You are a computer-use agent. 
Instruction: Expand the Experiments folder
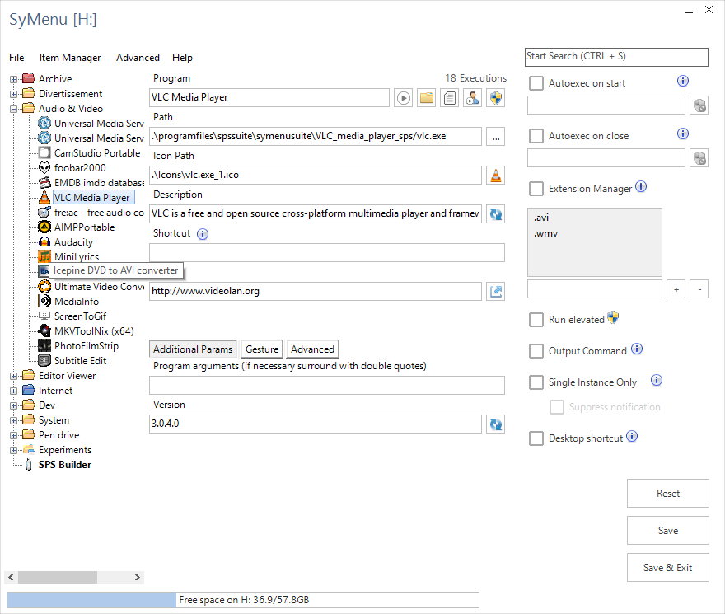click(x=13, y=450)
